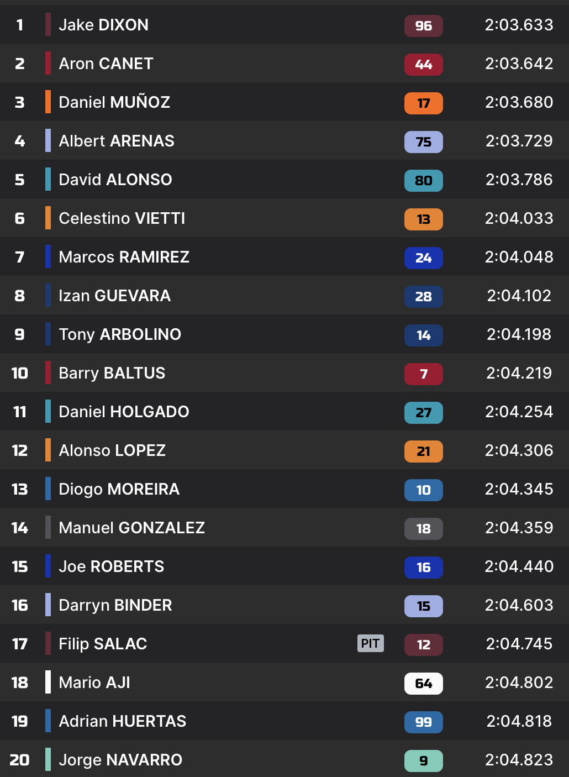Click Izan Guevara's lap time 2:04.102
569x777 pixels.
(x=519, y=296)
